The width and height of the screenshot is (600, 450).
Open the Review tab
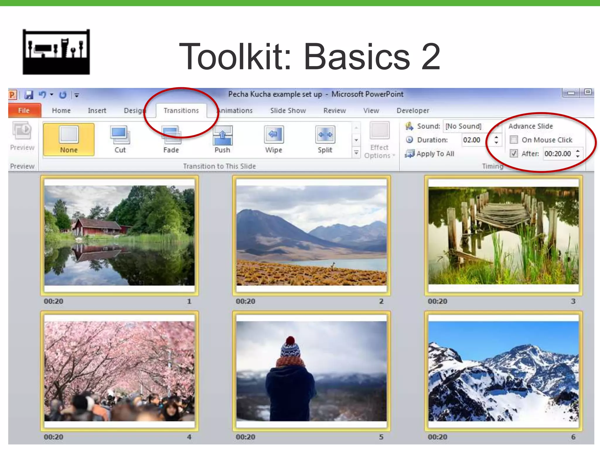point(335,110)
